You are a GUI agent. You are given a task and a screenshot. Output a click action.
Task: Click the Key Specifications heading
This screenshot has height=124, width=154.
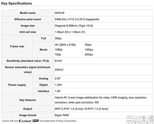point(16,3)
